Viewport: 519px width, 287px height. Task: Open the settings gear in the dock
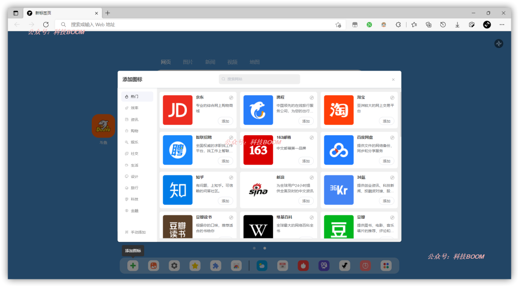click(x=174, y=265)
